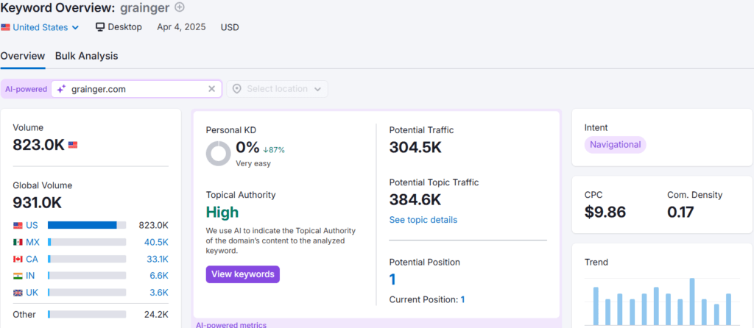Click the USD currency label
Image resolution: width=754 pixels, height=328 pixels.
pyautogui.click(x=230, y=27)
